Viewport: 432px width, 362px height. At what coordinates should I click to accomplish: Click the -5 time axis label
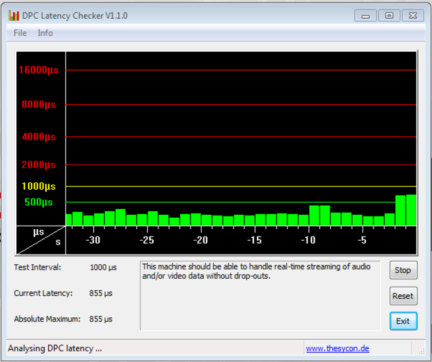[x=362, y=240]
